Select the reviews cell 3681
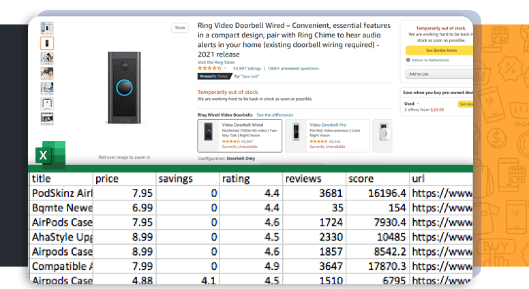529x289 pixels. tap(314, 193)
